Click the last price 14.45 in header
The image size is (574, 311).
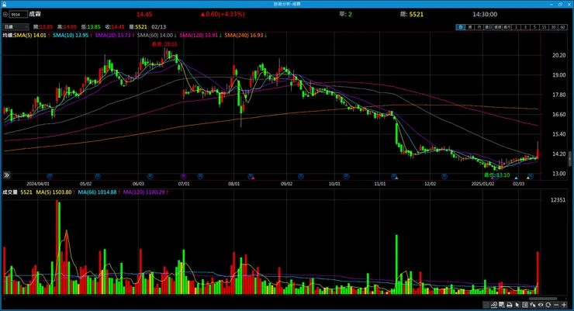[x=143, y=14]
